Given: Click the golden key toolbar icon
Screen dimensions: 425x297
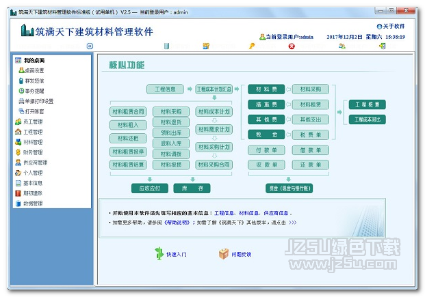Looking at the screenshot, I should pos(252,46).
